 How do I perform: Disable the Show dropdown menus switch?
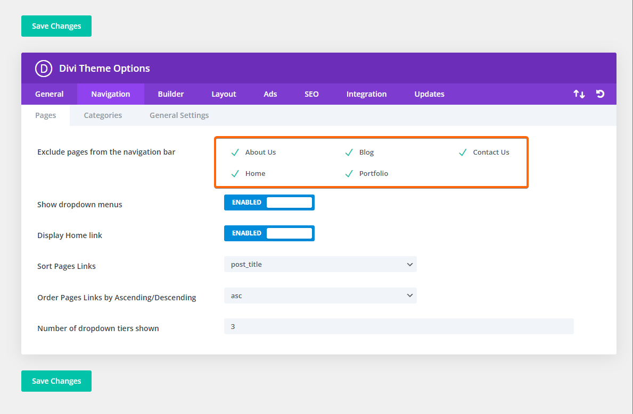click(269, 202)
